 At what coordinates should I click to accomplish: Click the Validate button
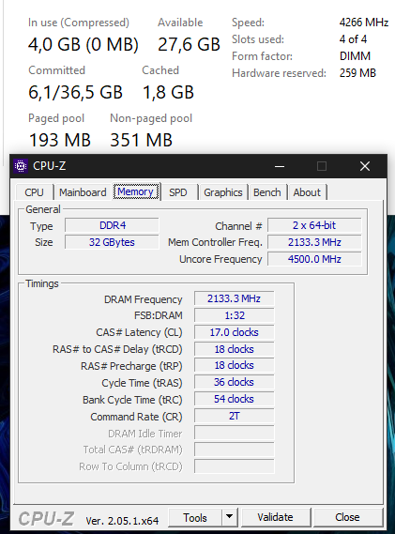tap(276, 517)
